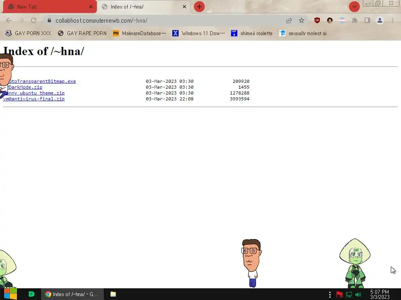The height and width of the screenshot is (300, 401).
Task: Click the date 03-Mar-2023 22:08
Action: tap(170, 99)
